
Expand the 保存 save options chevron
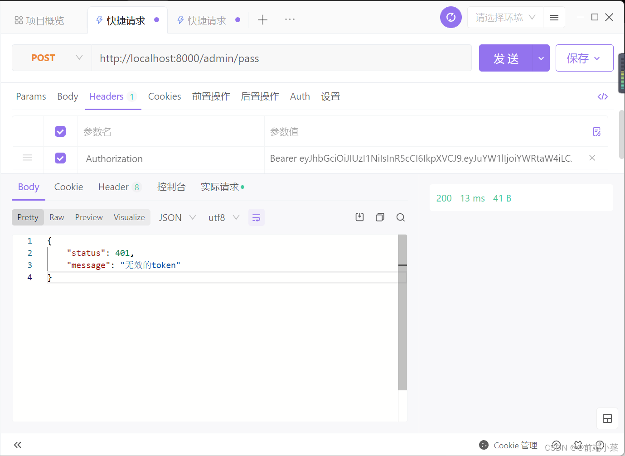[597, 58]
